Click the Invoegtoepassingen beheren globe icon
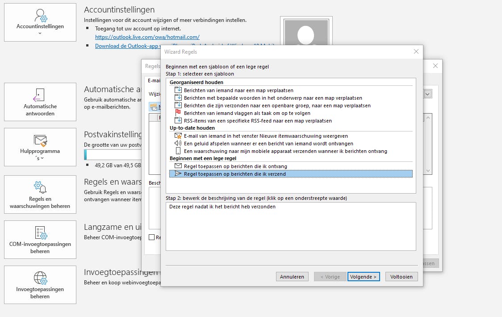502x317 pixels. [40, 278]
